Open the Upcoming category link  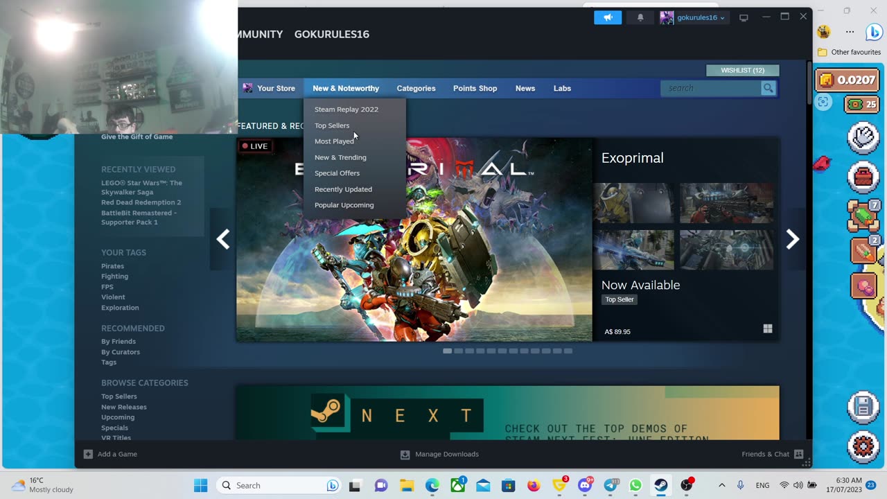118,417
